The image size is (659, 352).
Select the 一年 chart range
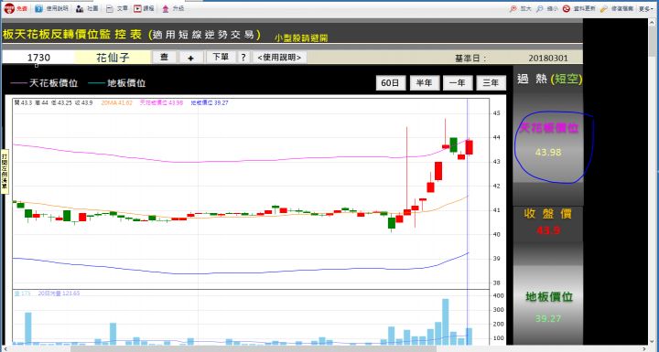pos(458,83)
